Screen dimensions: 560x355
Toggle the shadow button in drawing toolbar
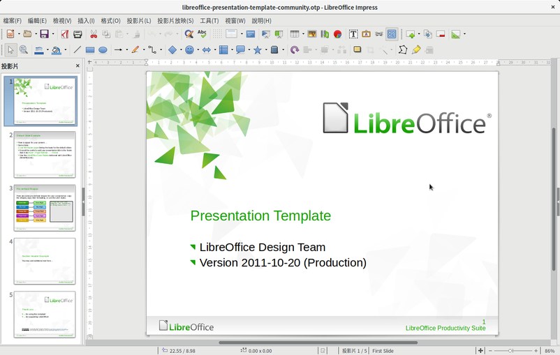pyautogui.click(x=357, y=50)
